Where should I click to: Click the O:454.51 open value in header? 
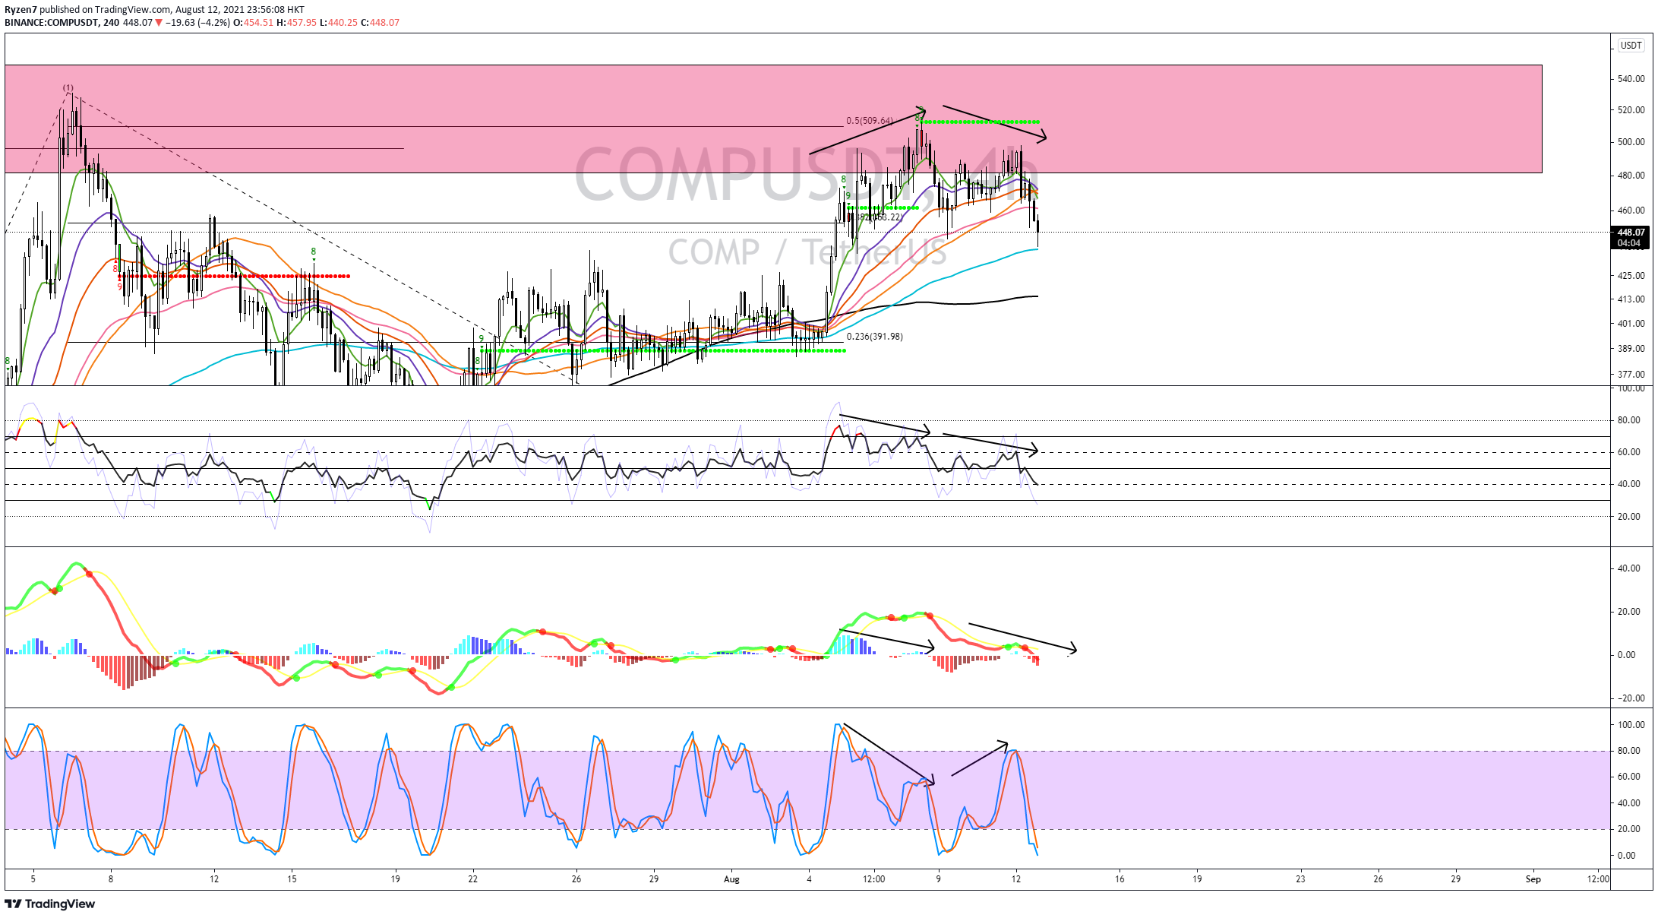pos(253,23)
